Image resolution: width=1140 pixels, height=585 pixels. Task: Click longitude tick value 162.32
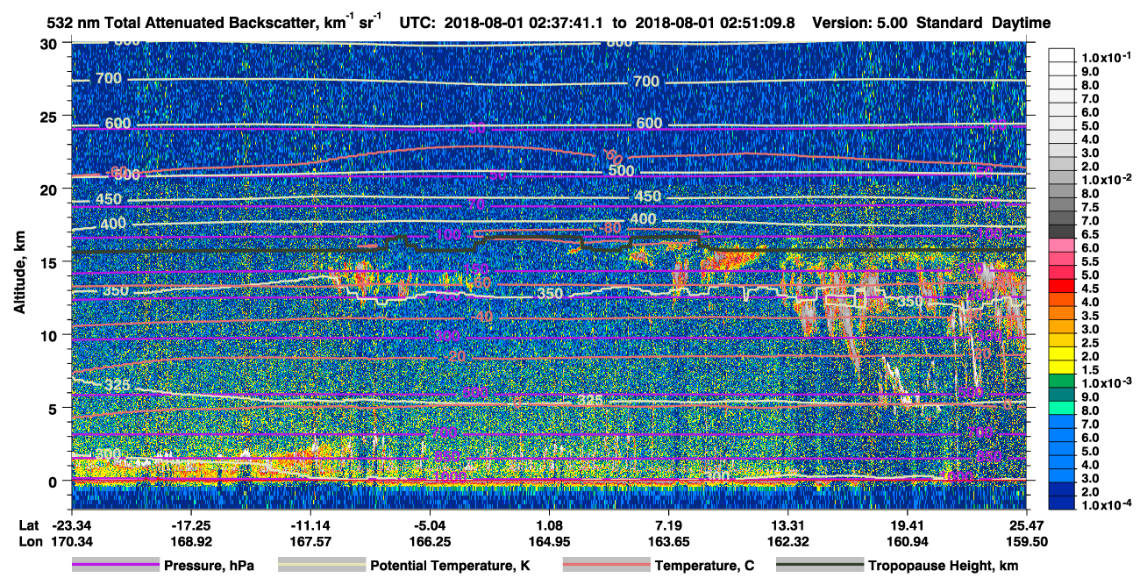788,541
